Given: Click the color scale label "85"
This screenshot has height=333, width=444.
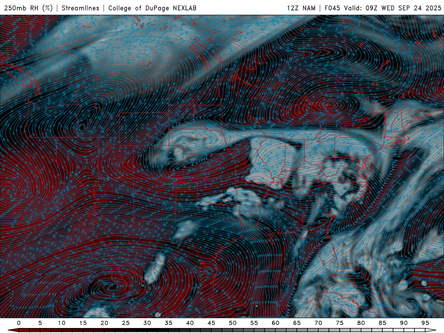Looking at the screenshot, I should click(x=382, y=323).
